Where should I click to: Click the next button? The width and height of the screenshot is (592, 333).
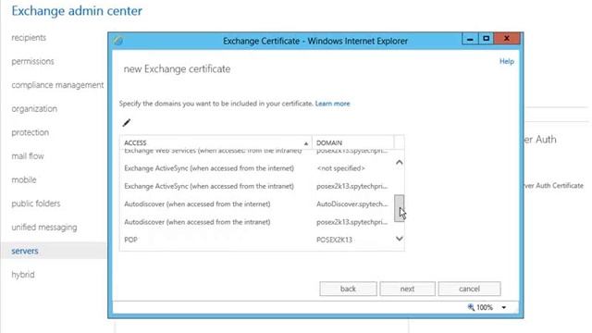click(x=407, y=289)
